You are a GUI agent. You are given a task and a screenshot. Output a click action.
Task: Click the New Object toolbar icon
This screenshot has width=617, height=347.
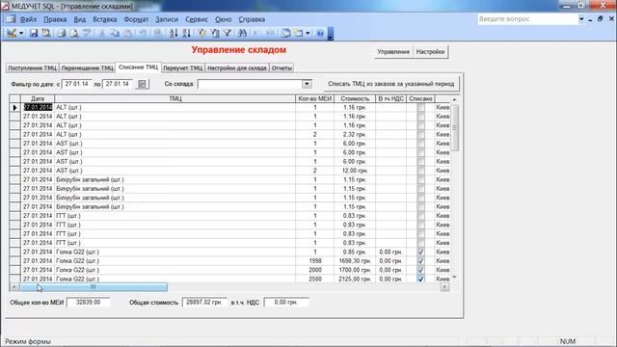tap(299, 33)
